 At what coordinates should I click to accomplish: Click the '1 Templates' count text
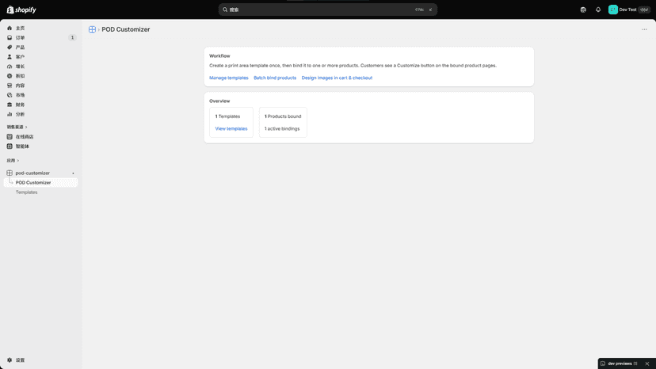coord(227,116)
